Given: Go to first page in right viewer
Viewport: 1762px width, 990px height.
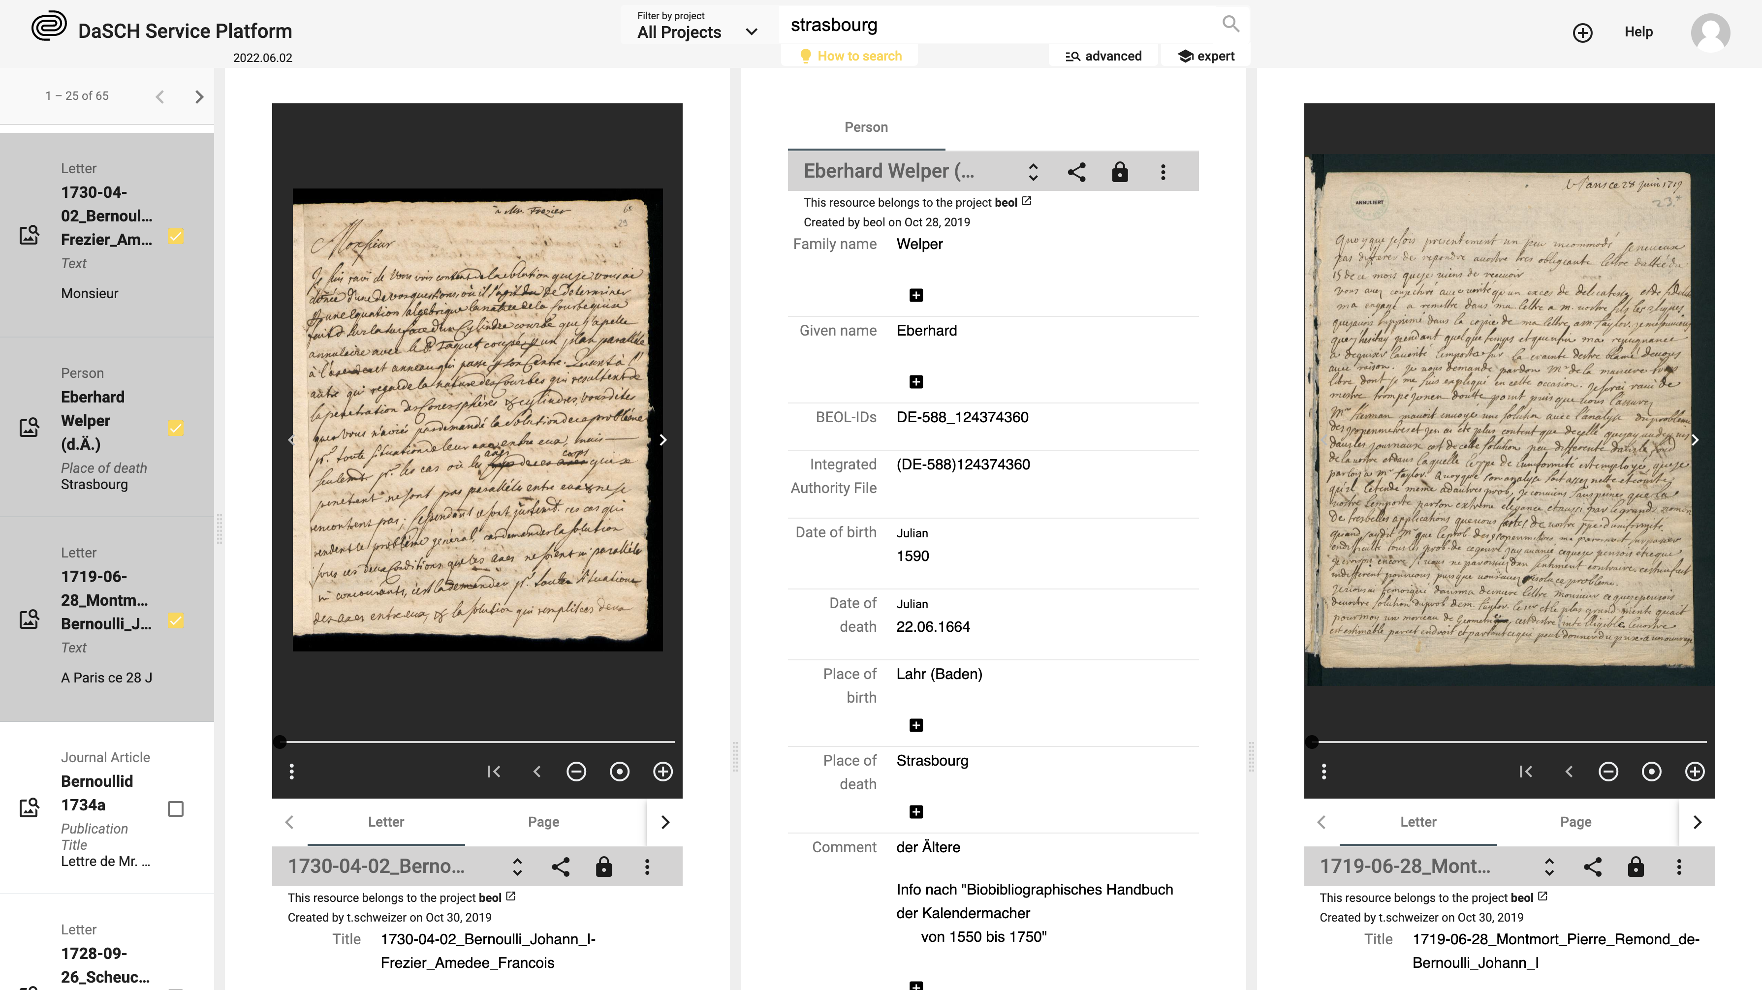Looking at the screenshot, I should click(x=1525, y=772).
